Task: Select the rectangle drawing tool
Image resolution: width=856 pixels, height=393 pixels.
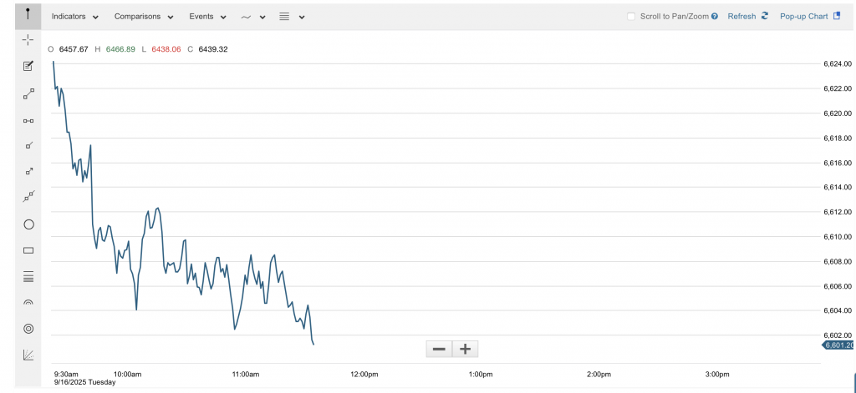Action: 28,250
